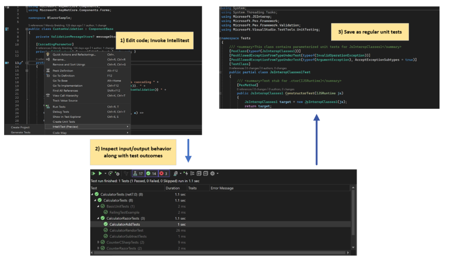
Task: Choose Debug Tests in context menu
Action: pyautogui.click(x=87, y=112)
